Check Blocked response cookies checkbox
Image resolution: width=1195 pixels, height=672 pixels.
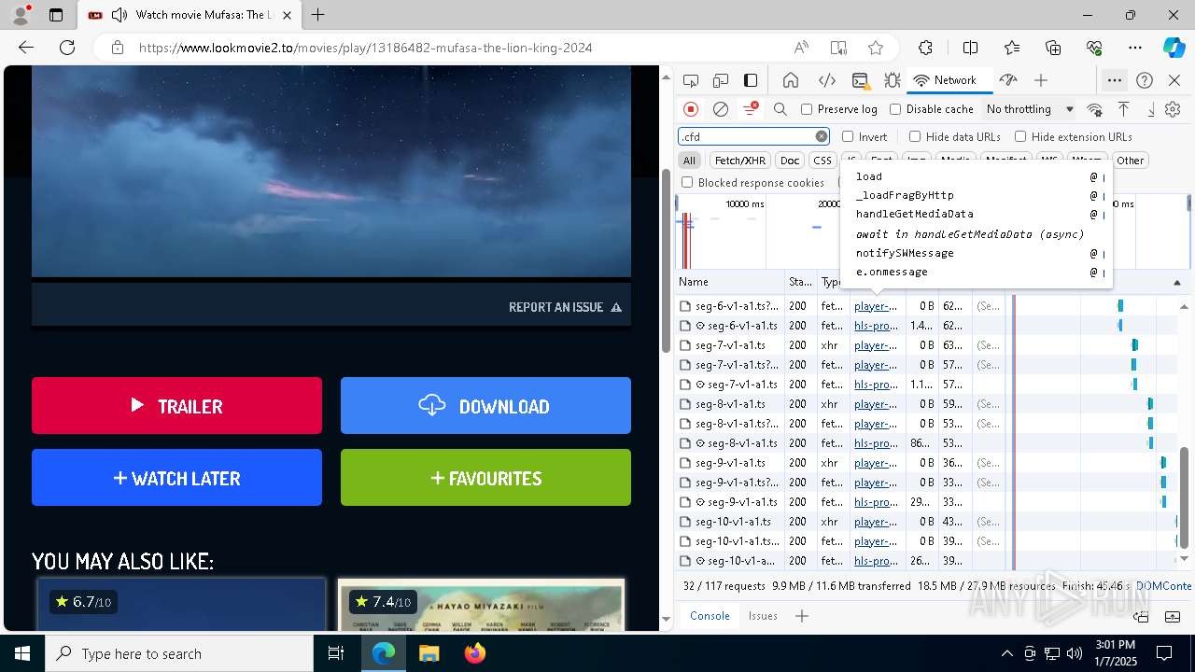click(687, 182)
